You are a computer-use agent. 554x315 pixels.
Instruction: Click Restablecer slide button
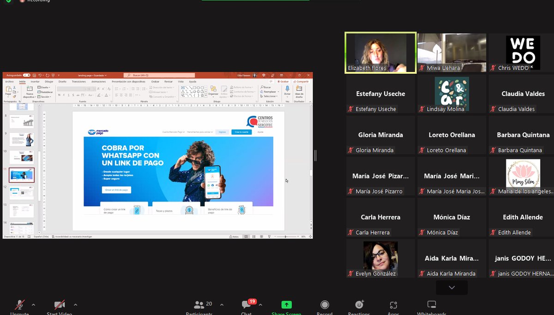(45, 92)
